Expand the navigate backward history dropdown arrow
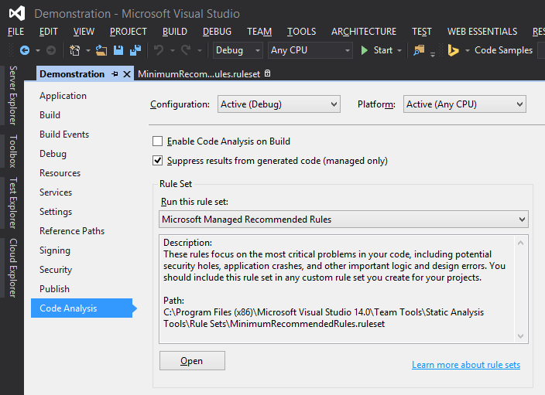The image size is (545, 395). (37, 51)
